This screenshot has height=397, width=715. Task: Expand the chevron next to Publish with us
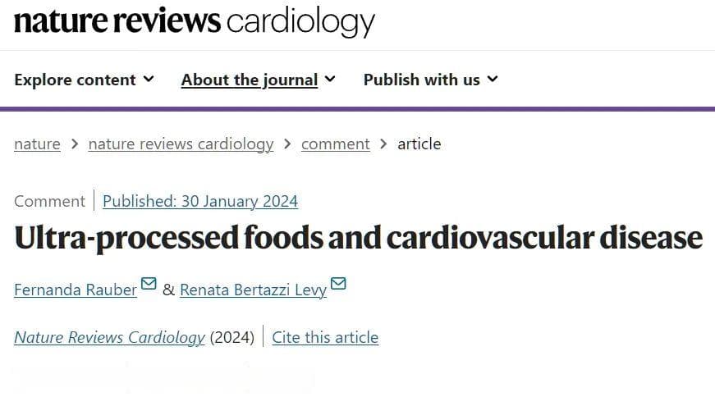(493, 79)
